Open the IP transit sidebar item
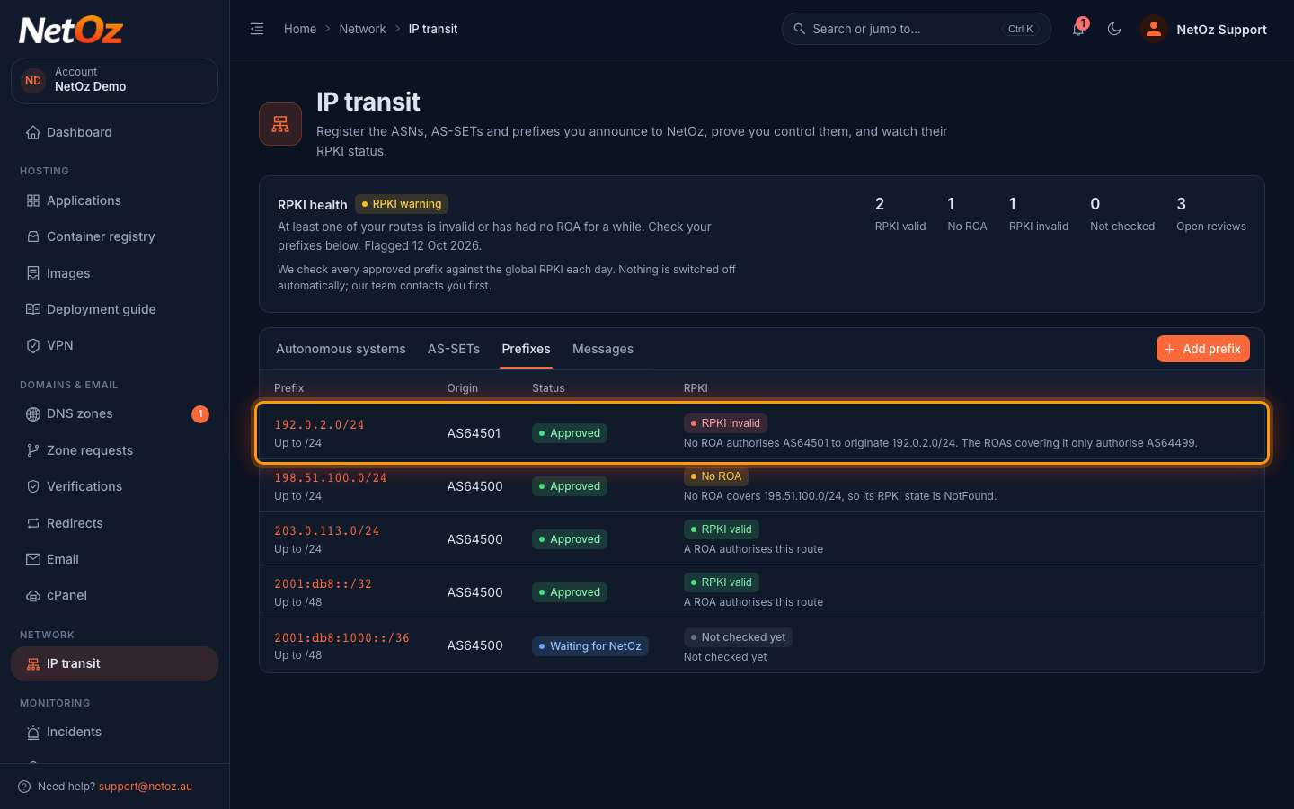Screen dimensions: 1294x809 click(x=114, y=663)
